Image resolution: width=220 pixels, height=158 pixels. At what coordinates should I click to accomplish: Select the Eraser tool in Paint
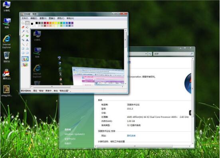tap(23, 27)
